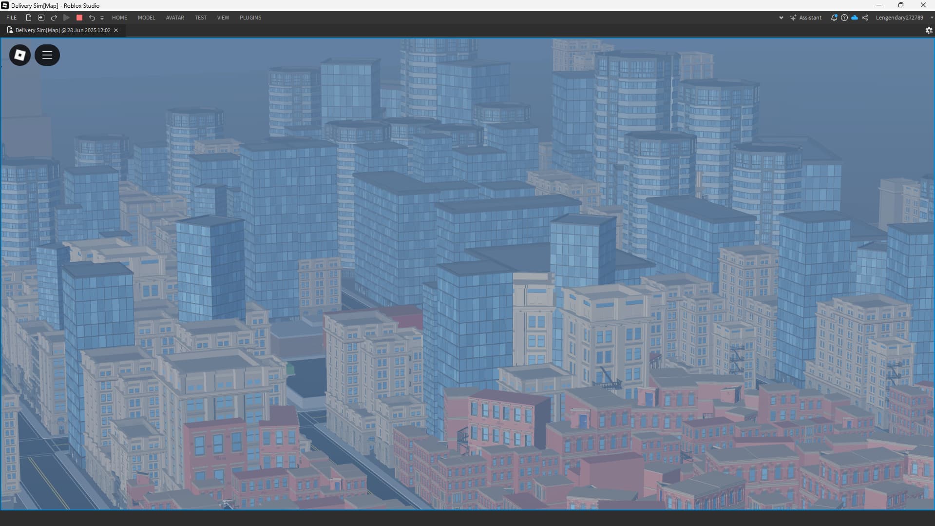This screenshot has width=935, height=526.
Task: Click the open-place icon beside new file
Action: pos(41,18)
